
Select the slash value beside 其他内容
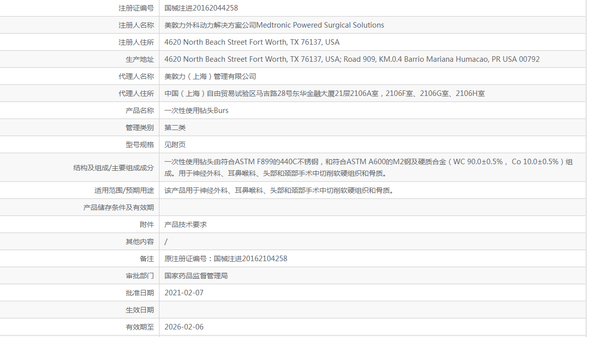pyautogui.click(x=166, y=242)
